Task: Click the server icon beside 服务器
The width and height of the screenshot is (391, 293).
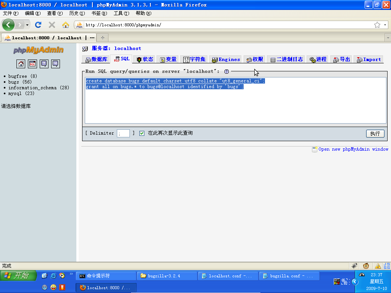Action: click(85, 48)
